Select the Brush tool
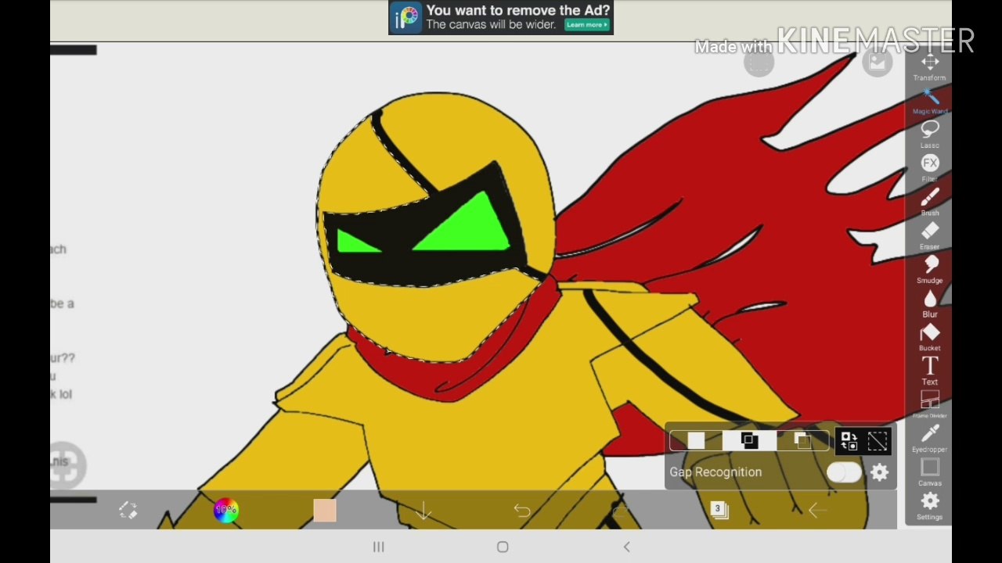The height and width of the screenshot is (563, 1002). (x=929, y=203)
